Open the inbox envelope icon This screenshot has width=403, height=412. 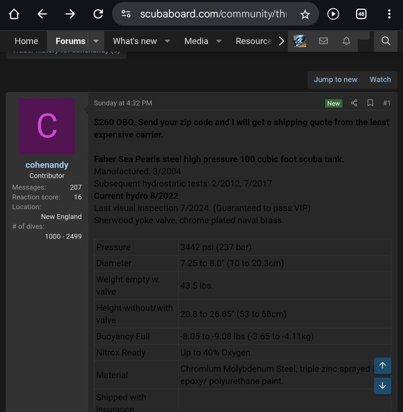[323, 41]
